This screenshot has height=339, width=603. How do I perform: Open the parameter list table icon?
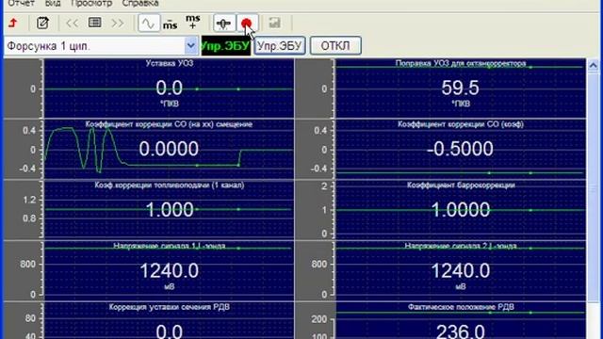[x=94, y=23]
